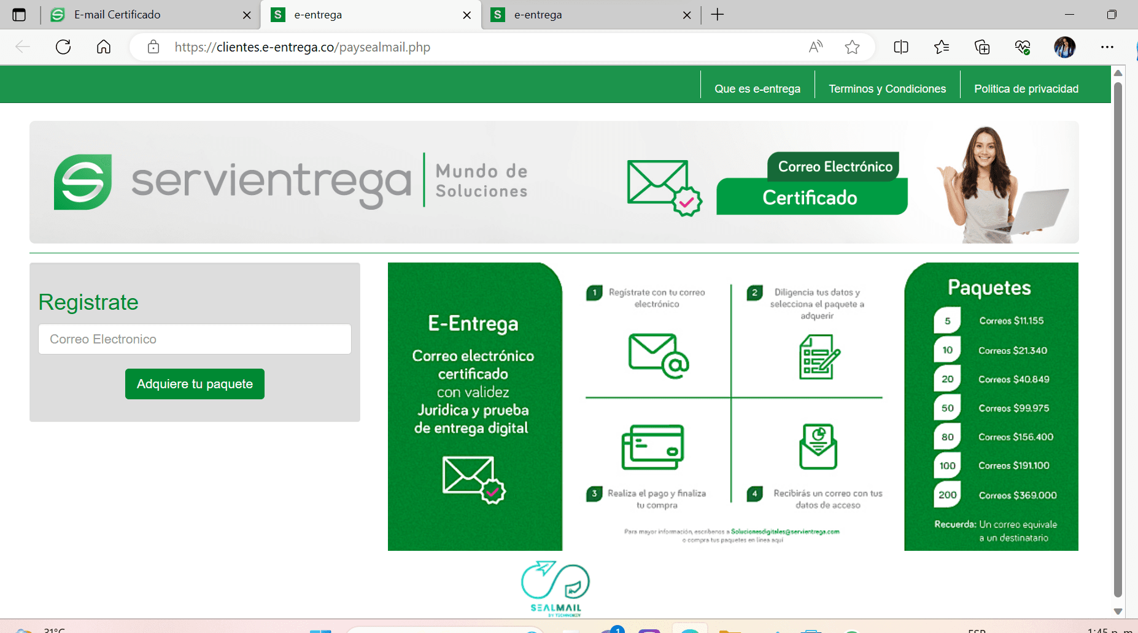Focus the Correo Electronico input field
Image resolution: width=1138 pixels, height=633 pixels.
tap(195, 339)
